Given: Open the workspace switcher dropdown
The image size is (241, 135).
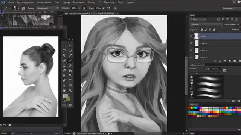Looking at the screenshot, I should [232, 8].
